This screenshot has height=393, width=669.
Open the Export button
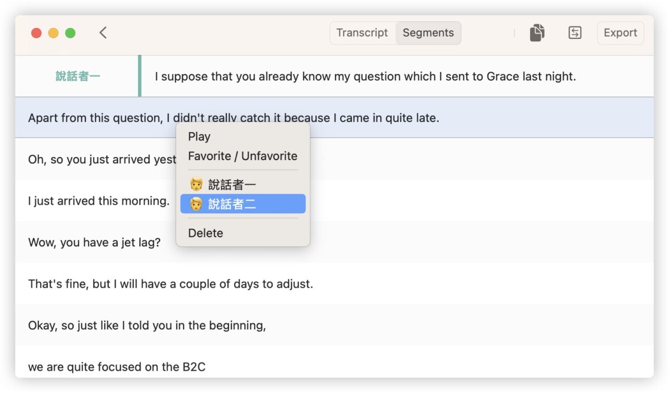[x=620, y=33]
